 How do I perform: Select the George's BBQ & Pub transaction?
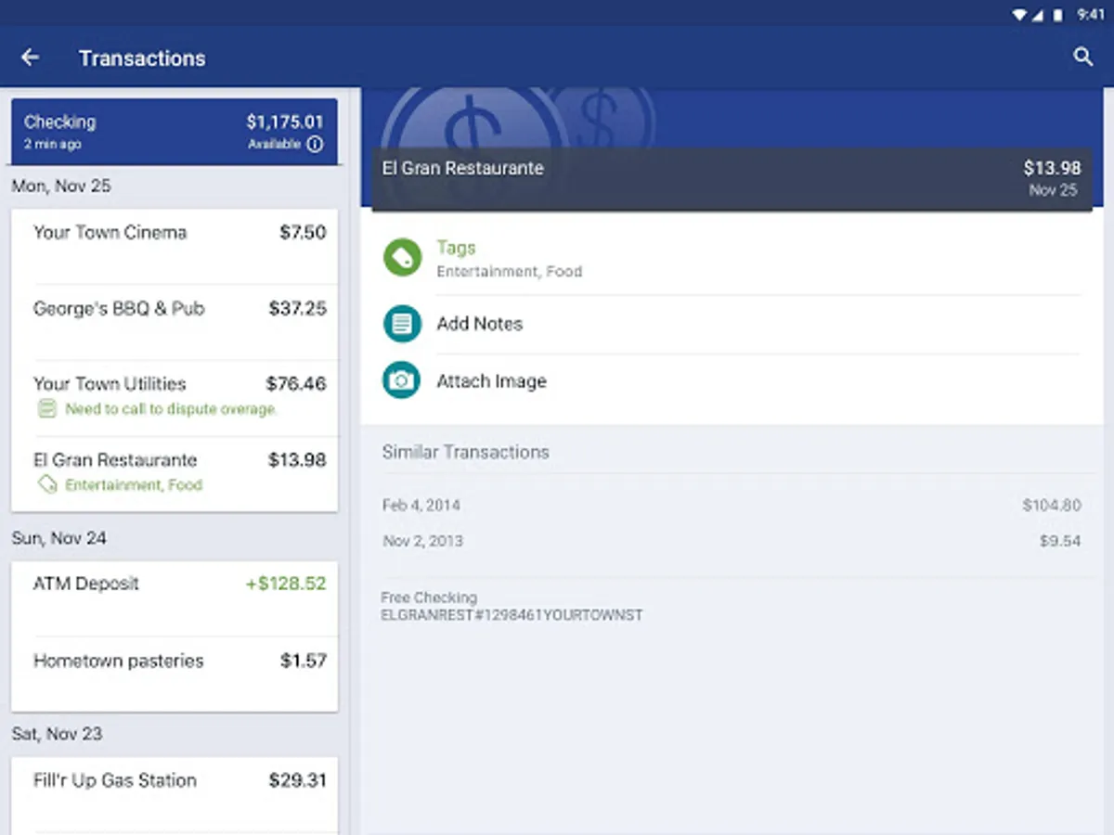click(x=175, y=322)
